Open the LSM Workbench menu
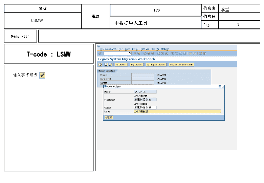Viewport: 264px width, 183px height. (108, 49)
